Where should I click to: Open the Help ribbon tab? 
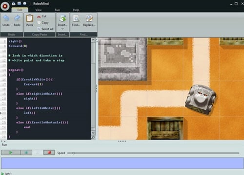76,10
